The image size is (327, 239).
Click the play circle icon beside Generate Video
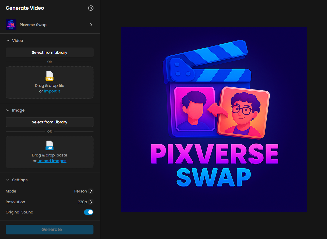pyautogui.click(x=91, y=8)
